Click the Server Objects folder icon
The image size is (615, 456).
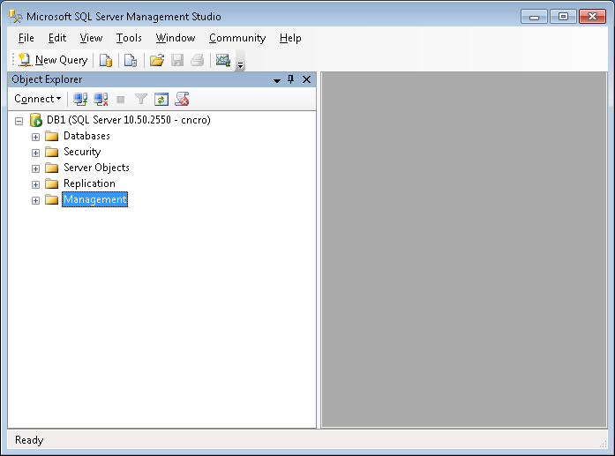(x=52, y=168)
